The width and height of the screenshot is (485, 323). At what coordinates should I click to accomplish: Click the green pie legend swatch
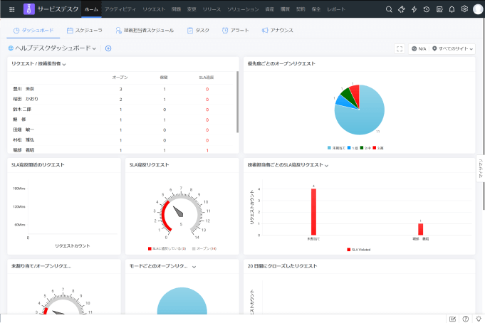362,148
